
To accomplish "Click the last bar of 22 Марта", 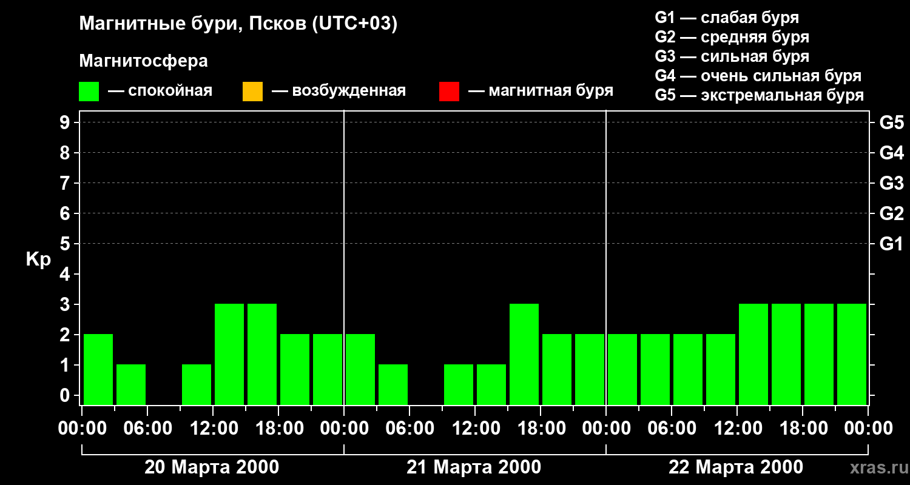I will [852, 354].
